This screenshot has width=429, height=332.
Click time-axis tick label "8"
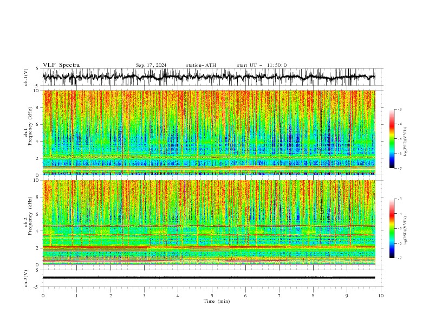[313, 296]
